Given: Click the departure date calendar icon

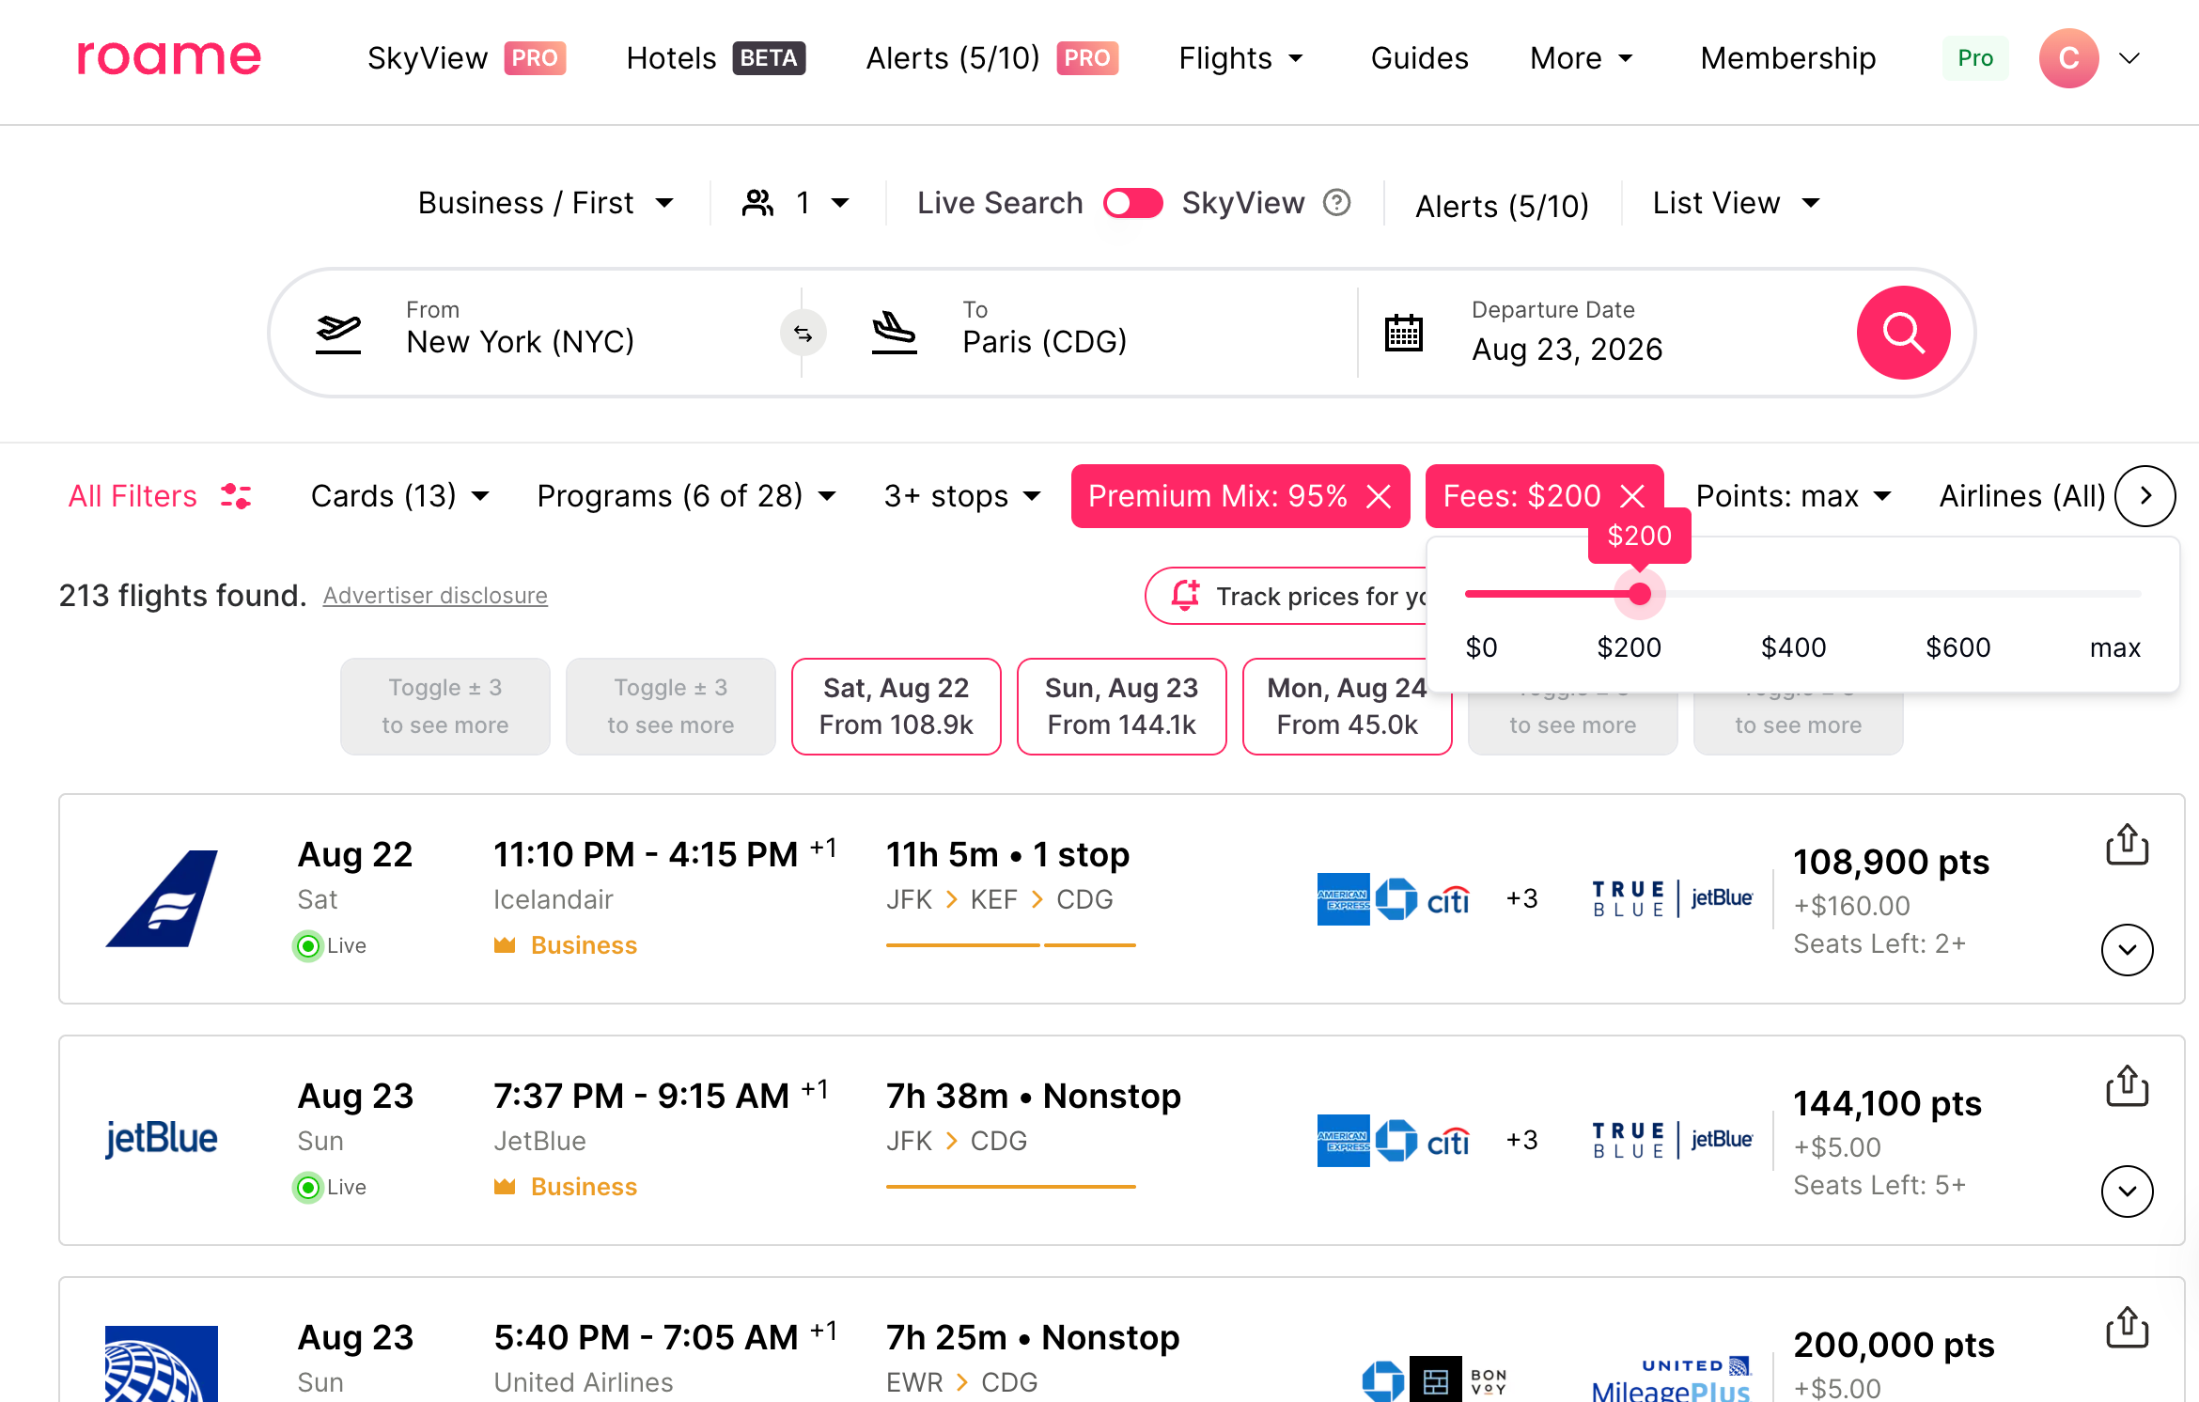Looking at the screenshot, I should pos(1404,333).
